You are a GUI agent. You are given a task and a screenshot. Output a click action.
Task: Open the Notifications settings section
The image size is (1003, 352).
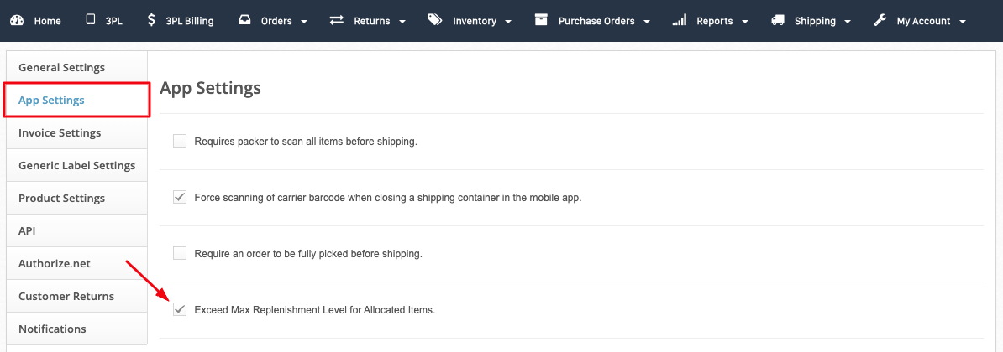pos(52,329)
